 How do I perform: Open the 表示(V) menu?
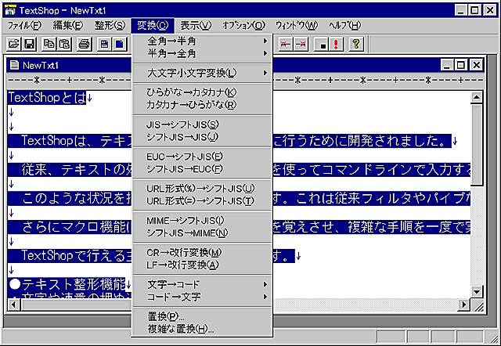click(196, 26)
